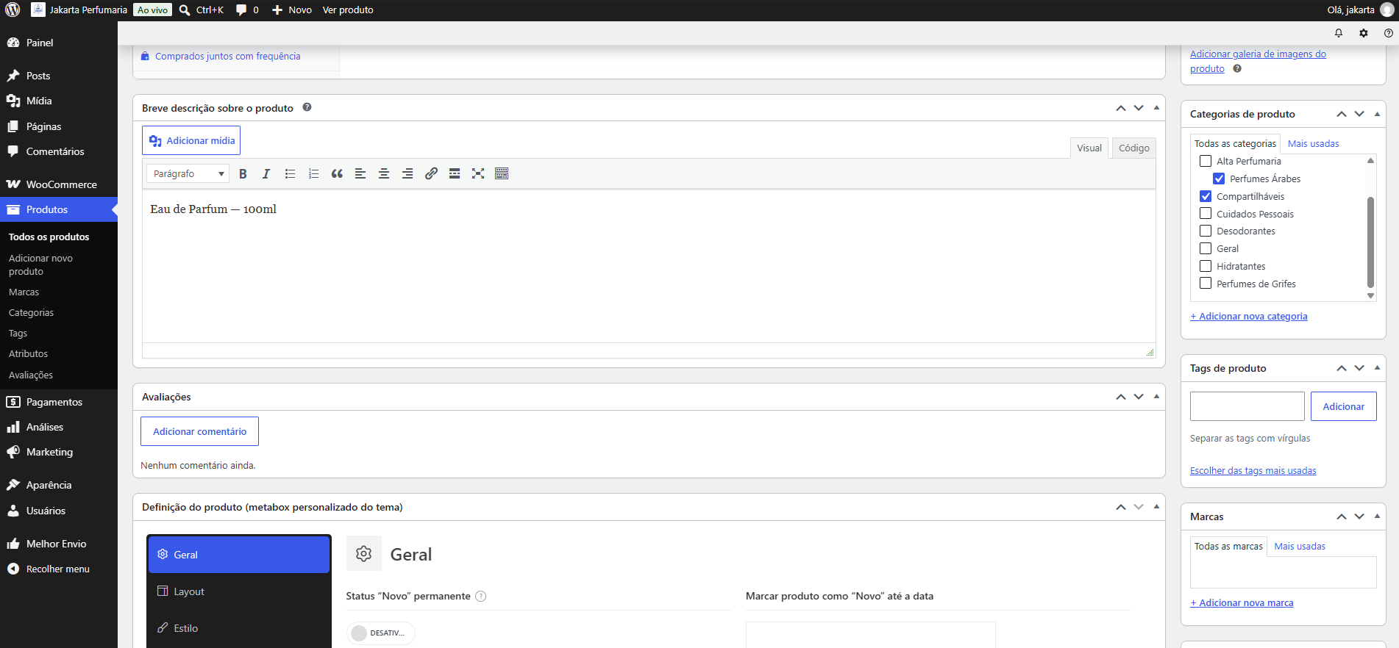
Task: Click the insert link icon
Action: click(x=431, y=174)
